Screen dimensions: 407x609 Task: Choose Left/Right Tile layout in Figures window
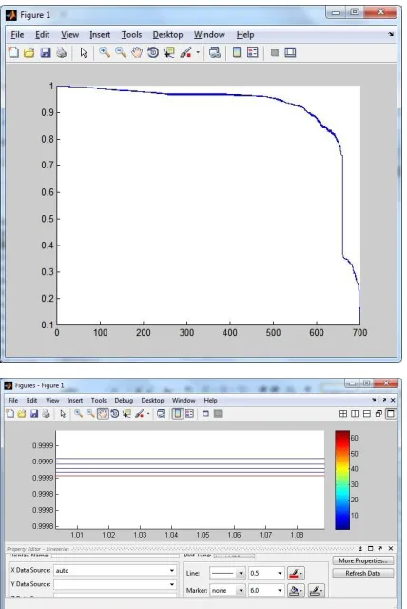click(355, 414)
